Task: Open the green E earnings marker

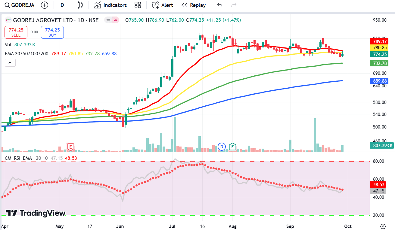Action: 232,147
